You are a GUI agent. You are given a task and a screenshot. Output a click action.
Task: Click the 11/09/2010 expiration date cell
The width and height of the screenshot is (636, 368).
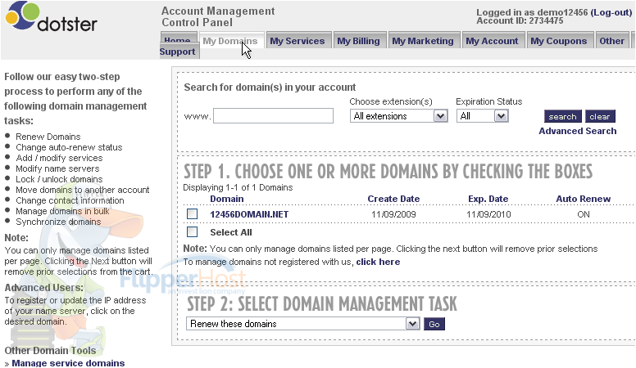[x=488, y=214]
